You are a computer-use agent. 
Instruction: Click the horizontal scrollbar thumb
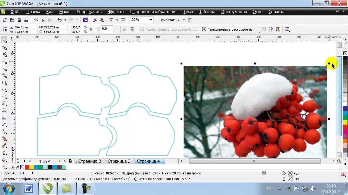click(255, 161)
